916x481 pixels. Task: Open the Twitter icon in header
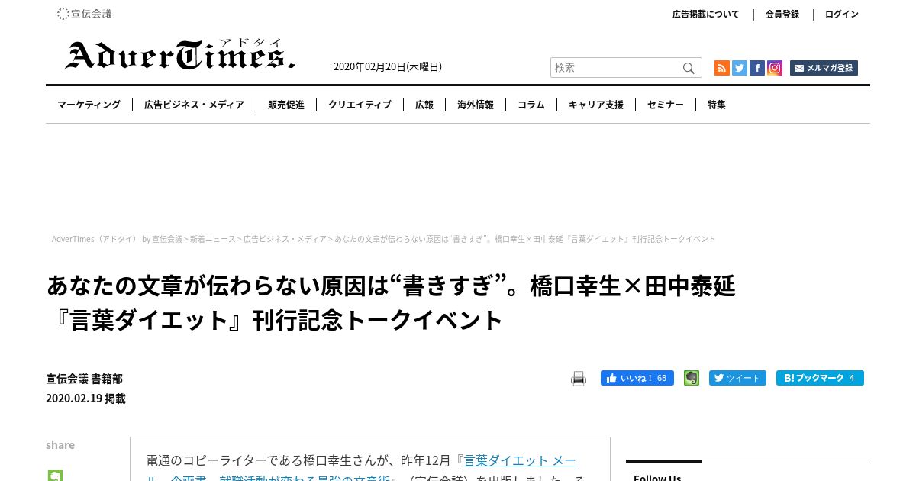click(x=740, y=68)
